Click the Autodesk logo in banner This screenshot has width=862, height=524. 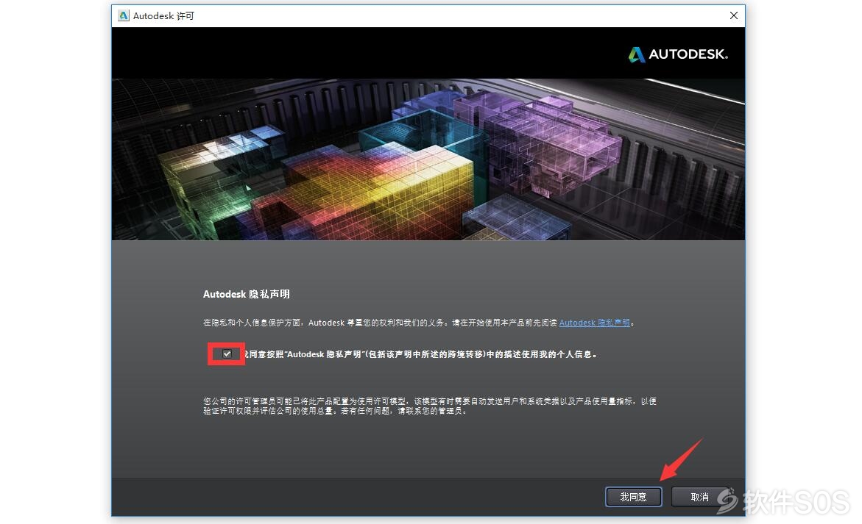click(678, 54)
